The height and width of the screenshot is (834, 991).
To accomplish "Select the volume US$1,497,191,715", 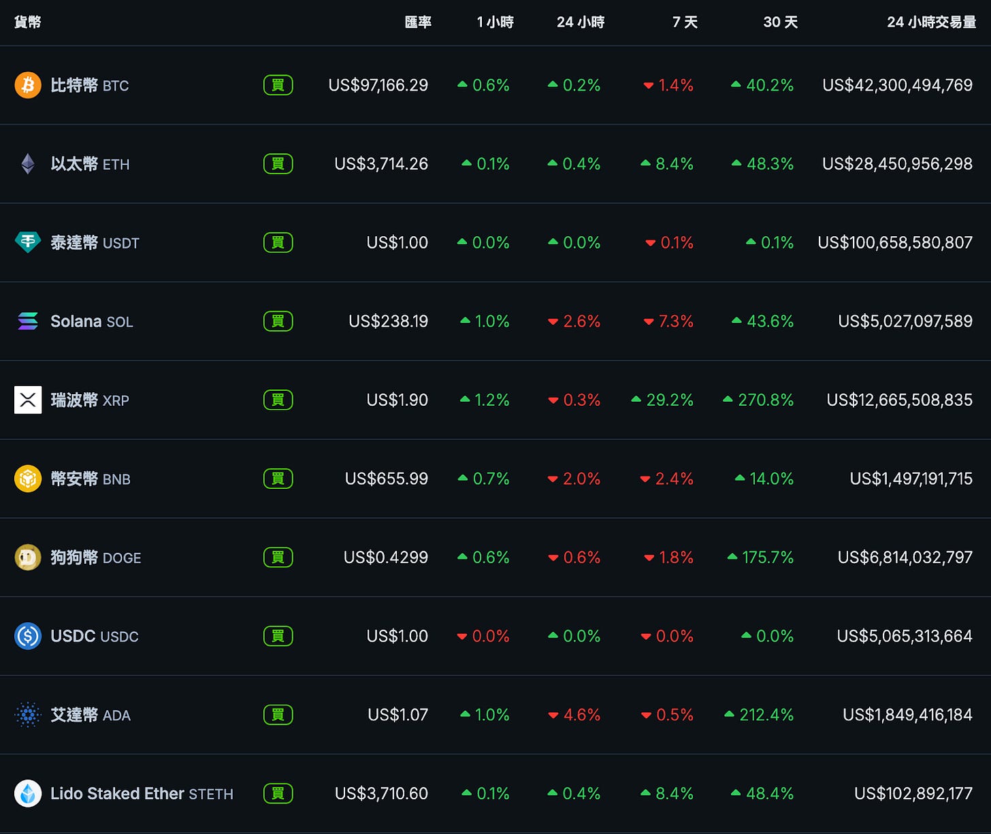I will coord(911,479).
